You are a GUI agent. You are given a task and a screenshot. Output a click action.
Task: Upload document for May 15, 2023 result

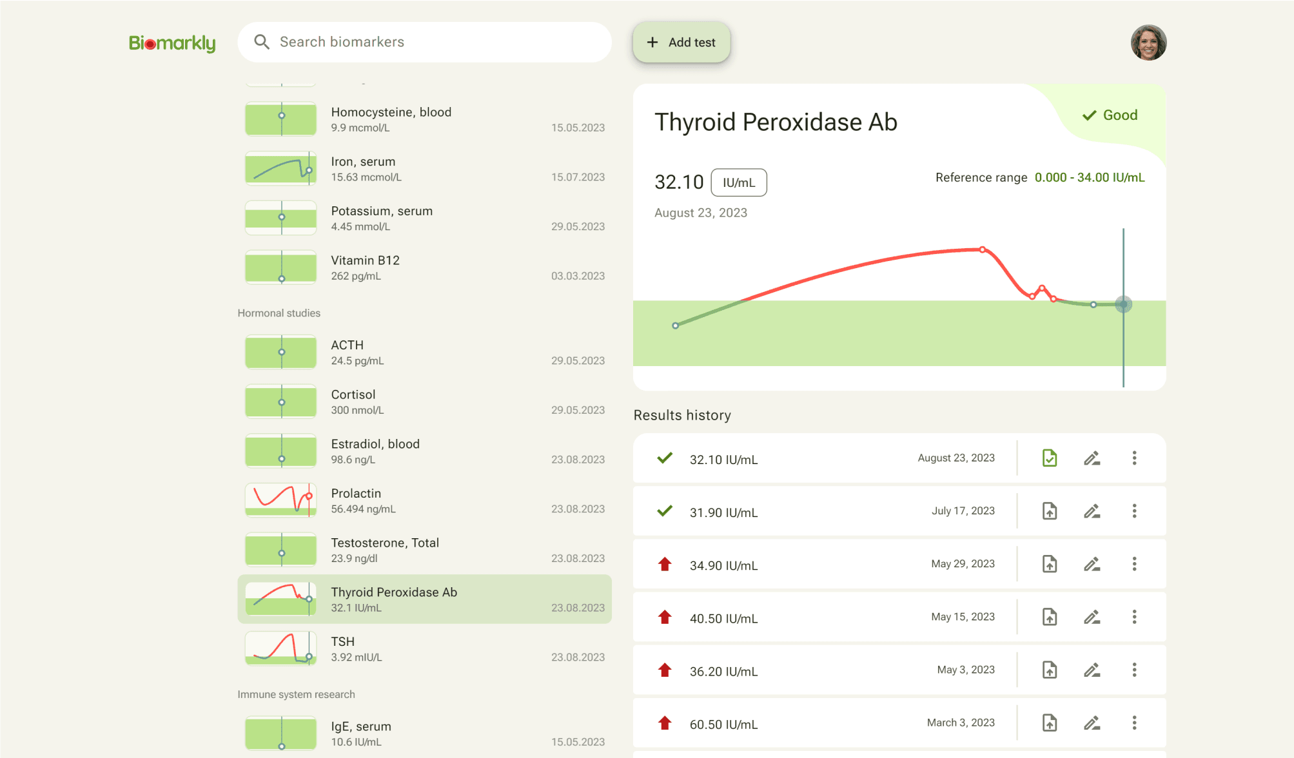(x=1050, y=617)
